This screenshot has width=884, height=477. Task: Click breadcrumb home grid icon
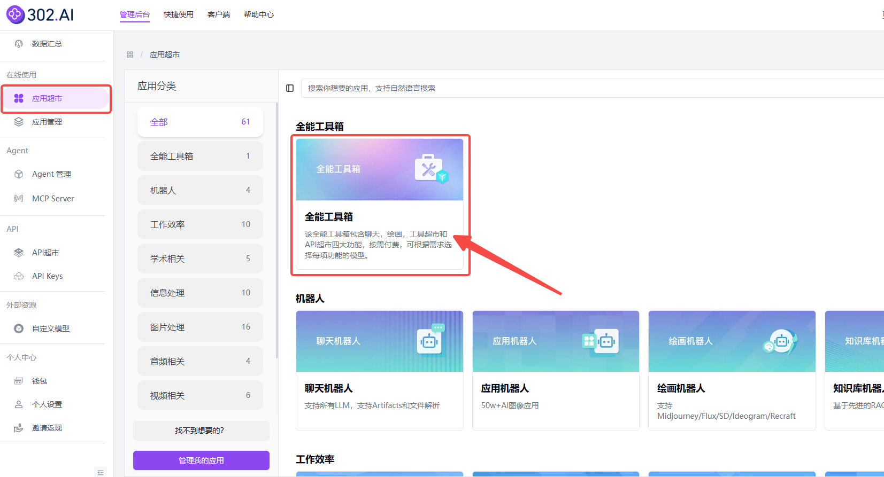130,54
